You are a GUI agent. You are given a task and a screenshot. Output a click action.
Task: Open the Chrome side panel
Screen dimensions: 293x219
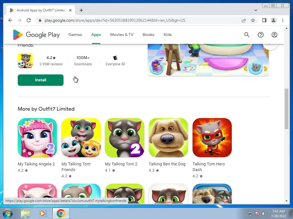pyautogui.click(x=264, y=20)
